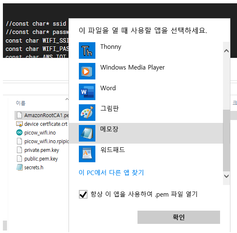Click the 확인 confirm button
Screen dimensions: 237x233
click(179, 217)
